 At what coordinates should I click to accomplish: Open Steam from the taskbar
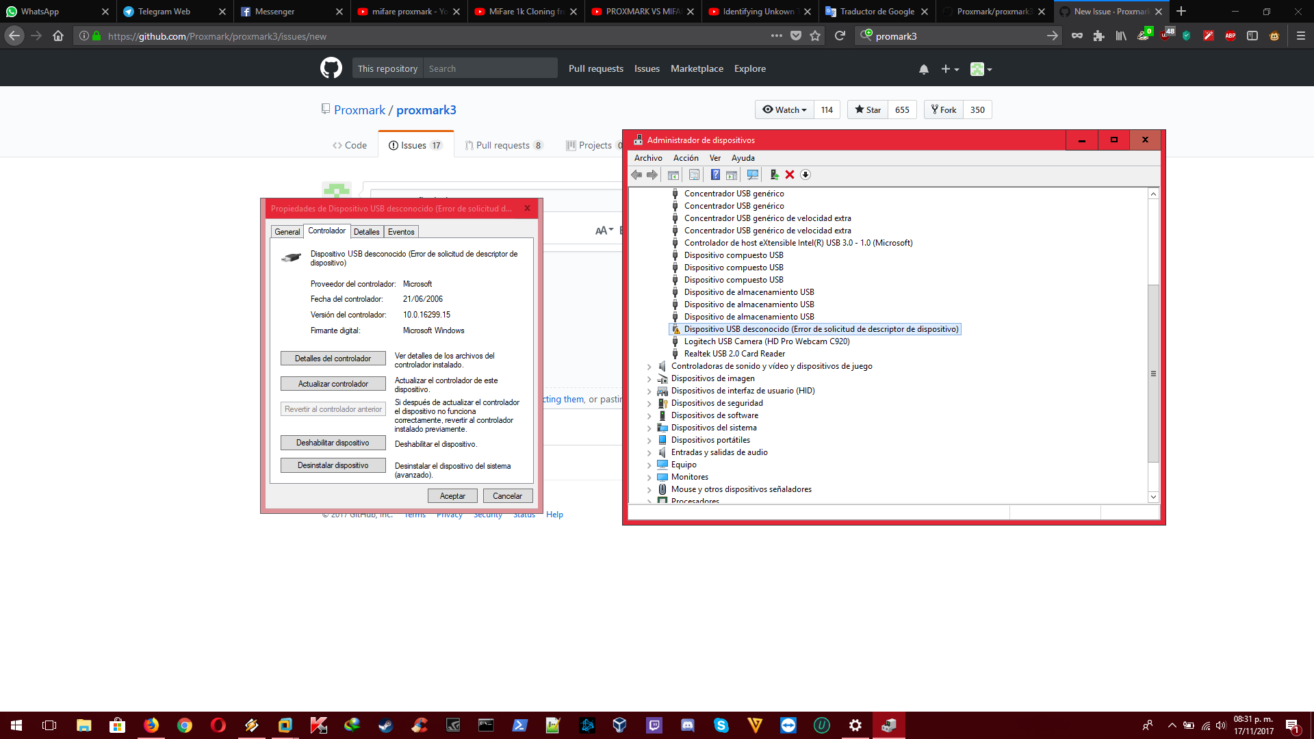point(385,725)
